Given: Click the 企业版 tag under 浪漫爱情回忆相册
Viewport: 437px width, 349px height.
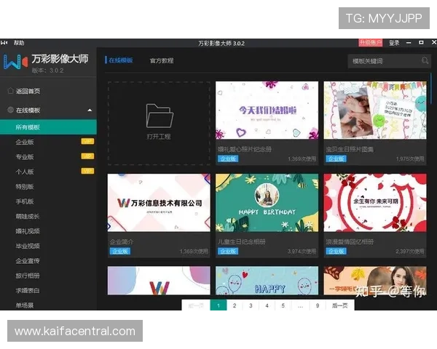Looking at the screenshot, I should (336, 251).
